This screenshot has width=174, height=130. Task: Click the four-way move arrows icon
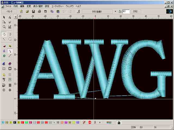[x=10, y=90]
